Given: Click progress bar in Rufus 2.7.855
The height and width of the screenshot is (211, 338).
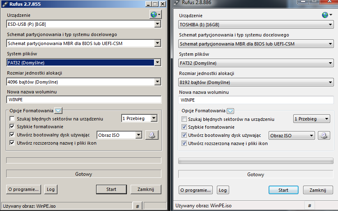Looking at the screenshot, I should 84,160.
